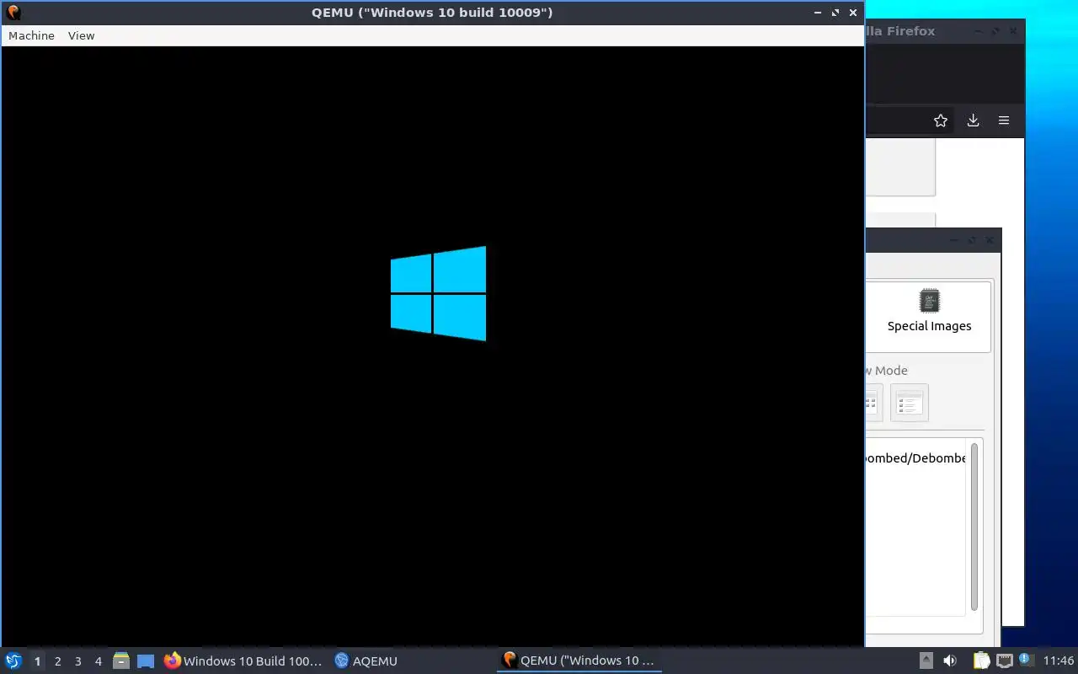Switch to icon grid view mode
The image size is (1078, 674).
(x=873, y=403)
